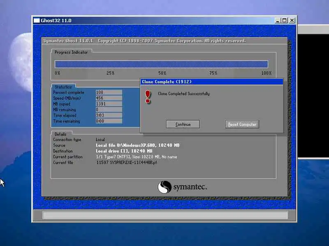329x246 pixels.
Task: Minimize the Ghost32 11.0 window
Action: (x=278, y=20)
